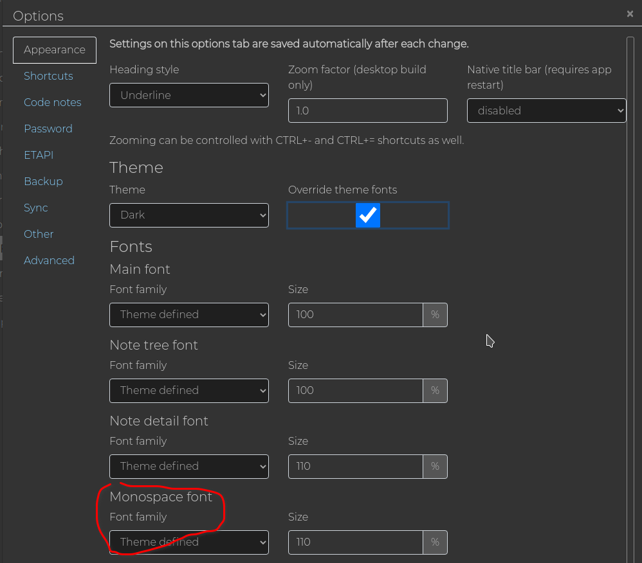Click the Note detail font size field
Viewport: 642px width, 563px height.
tap(355, 467)
